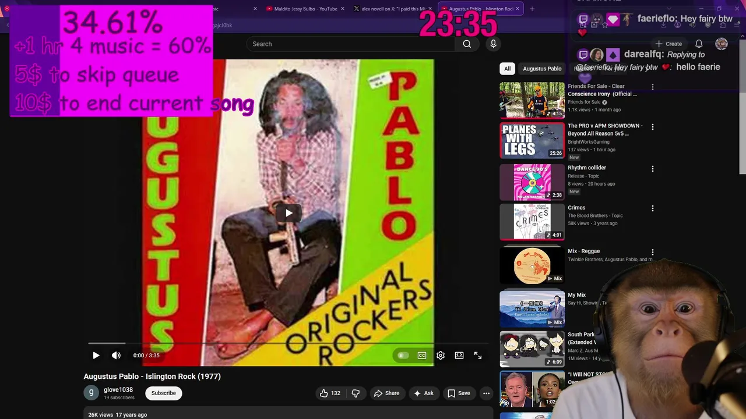Viewport: 746px width, 419px height.
Task: Toggle closed captions in player
Action: [422, 356]
